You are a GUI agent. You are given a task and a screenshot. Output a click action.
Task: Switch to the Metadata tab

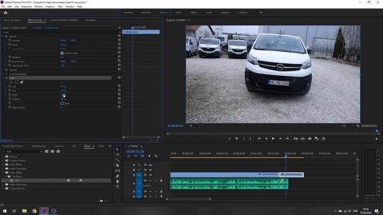click(x=90, y=20)
